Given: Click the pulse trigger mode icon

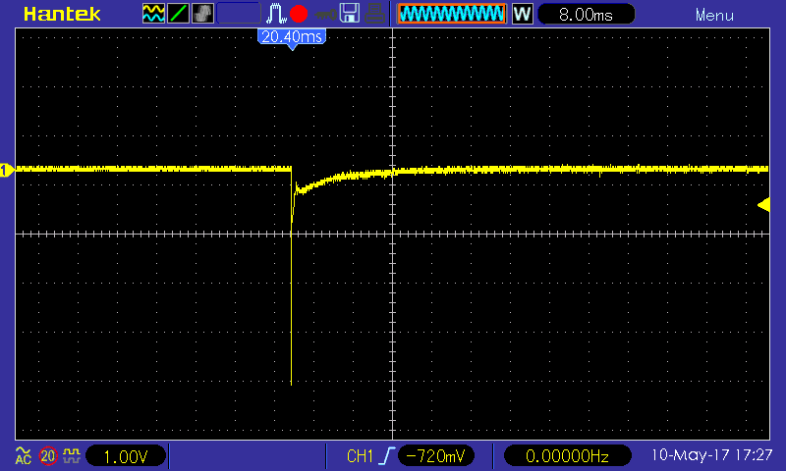Looking at the screenshot, I should click(x=276, y=14).
